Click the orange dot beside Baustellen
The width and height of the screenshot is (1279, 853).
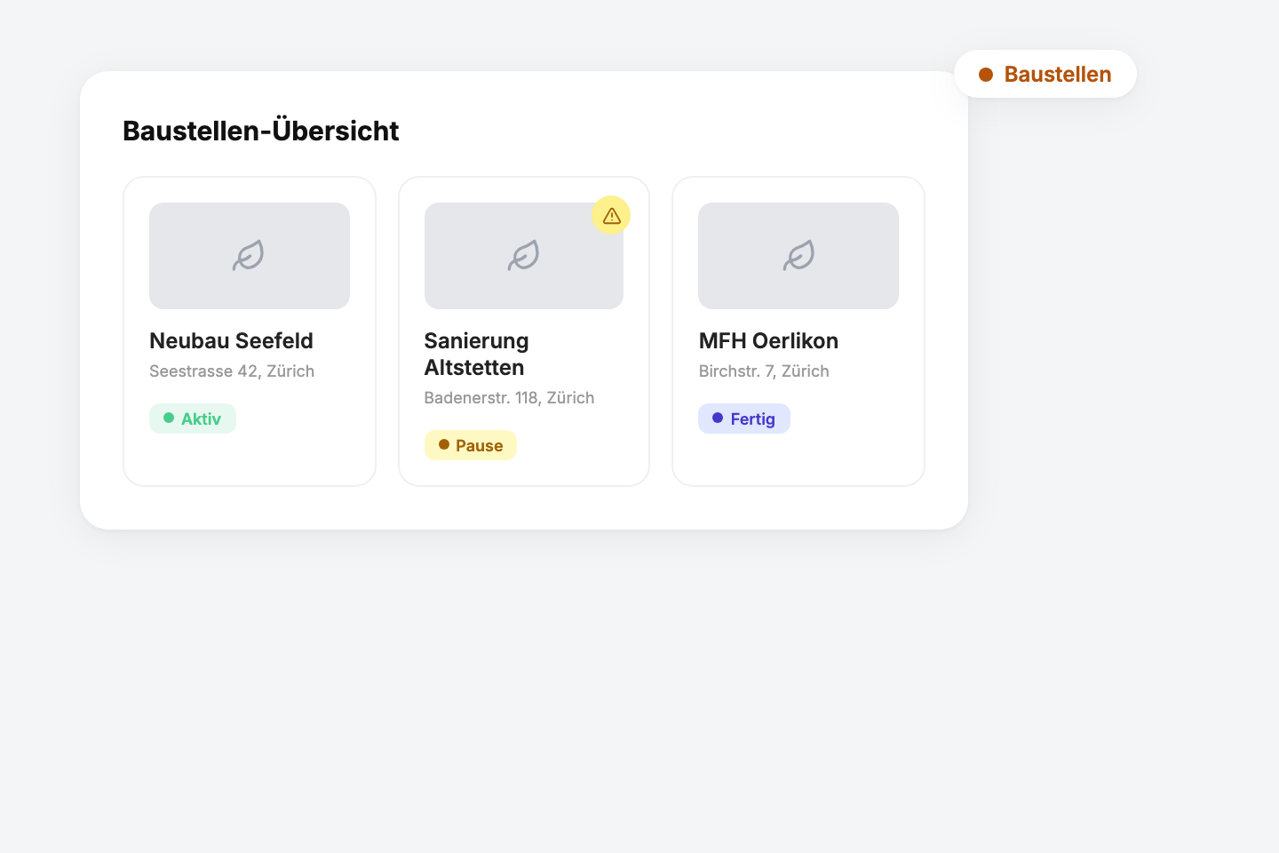coord(986,75)
